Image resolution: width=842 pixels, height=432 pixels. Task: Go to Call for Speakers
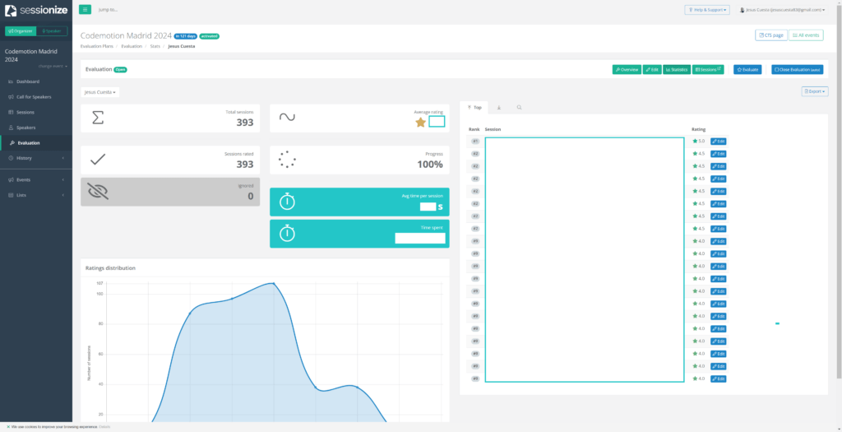(x=34, y=97)
